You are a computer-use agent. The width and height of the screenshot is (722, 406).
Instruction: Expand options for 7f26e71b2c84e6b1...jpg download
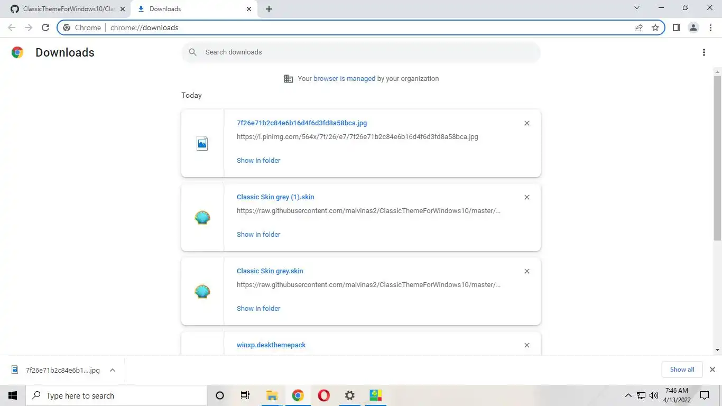112,370
